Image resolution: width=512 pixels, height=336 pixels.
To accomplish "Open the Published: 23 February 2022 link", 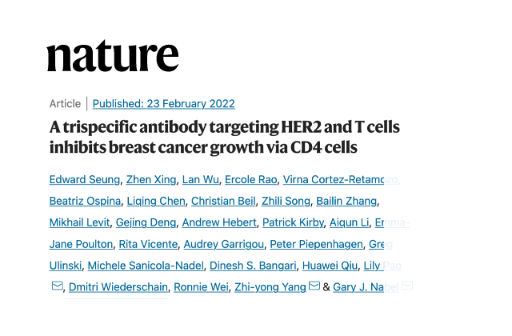I will pyautogui.click(x=163, y=103).
